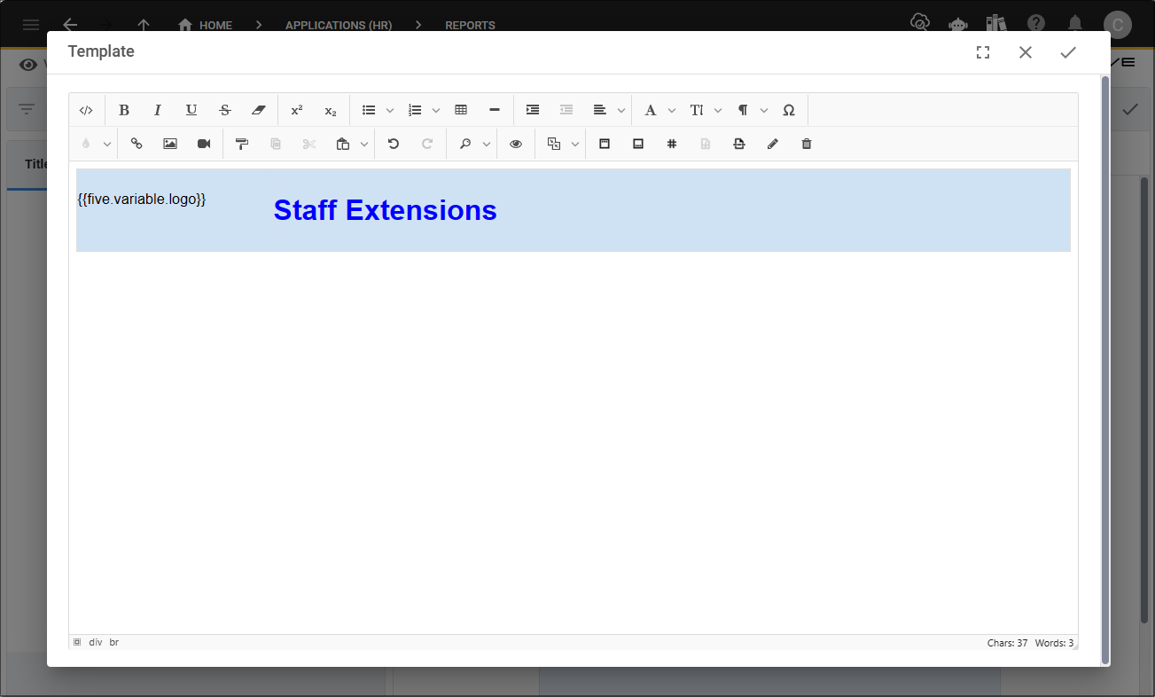Click the insert video icon
The height and width of the screenshot is (697, 1155).
click(204, 144)
